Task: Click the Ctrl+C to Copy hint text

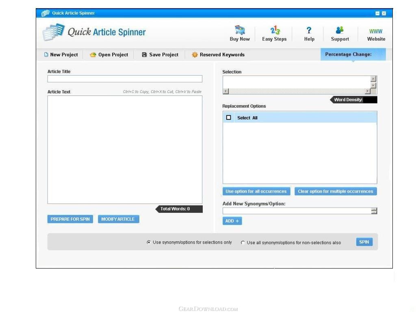Action: pyautogui.click(x=162, y=92)
